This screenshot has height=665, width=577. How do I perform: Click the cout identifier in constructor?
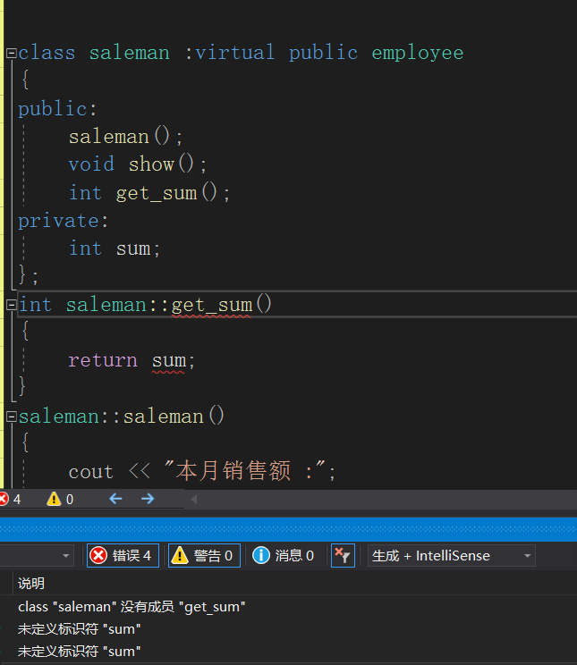pyautogui.click(x=91, y=472)
